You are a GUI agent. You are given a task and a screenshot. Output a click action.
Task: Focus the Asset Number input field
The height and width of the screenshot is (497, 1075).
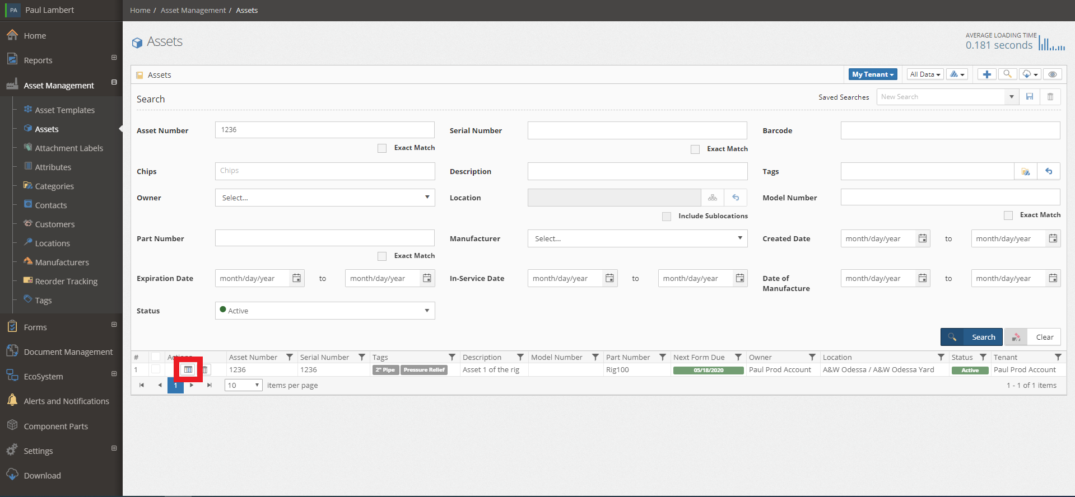click(325, 130)
